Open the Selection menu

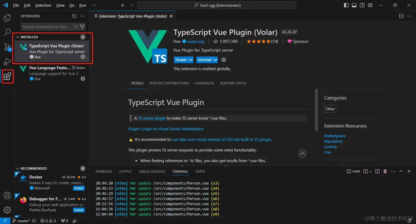click(43, 5)
